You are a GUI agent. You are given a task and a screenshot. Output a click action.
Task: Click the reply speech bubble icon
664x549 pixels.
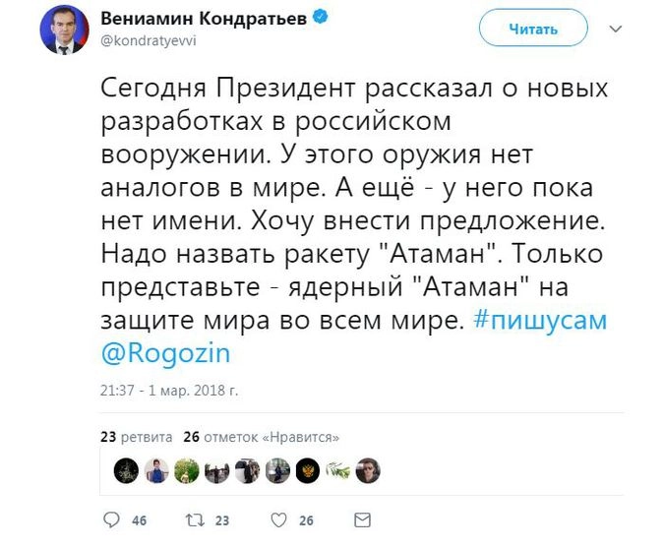pyautogui.click(x=112, y=519)
